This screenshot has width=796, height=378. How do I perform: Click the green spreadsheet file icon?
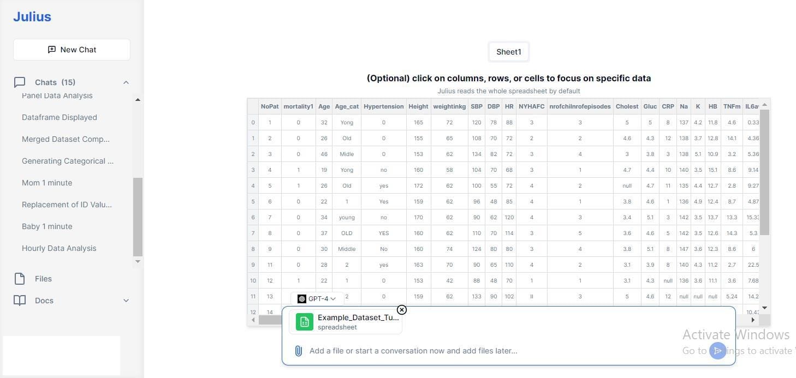(x=305, y=322)
